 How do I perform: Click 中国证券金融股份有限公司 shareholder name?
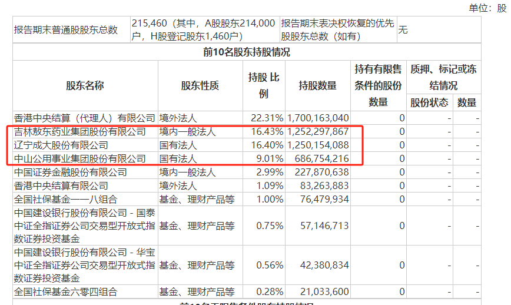(x=71, y=172)
